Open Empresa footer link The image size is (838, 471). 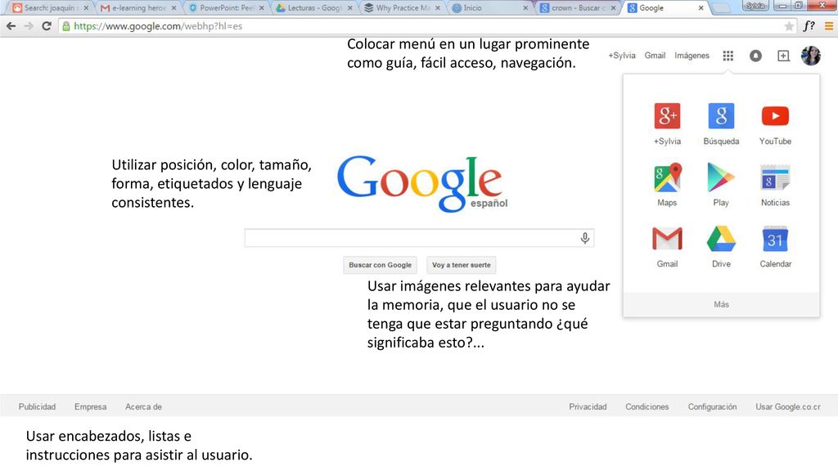pyautogui.click(x=90, y=407)
